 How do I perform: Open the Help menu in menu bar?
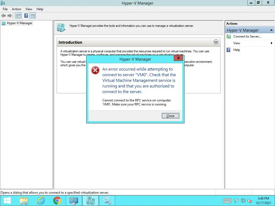40,9
